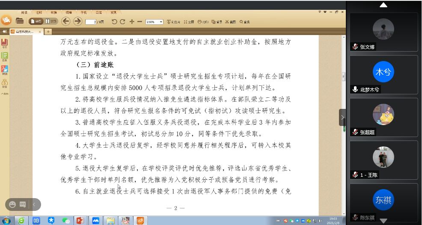The height and width of the screenshot is (225, 422).
Task: Close the 山东科技大 document tab
Action: tap(40, 32)
